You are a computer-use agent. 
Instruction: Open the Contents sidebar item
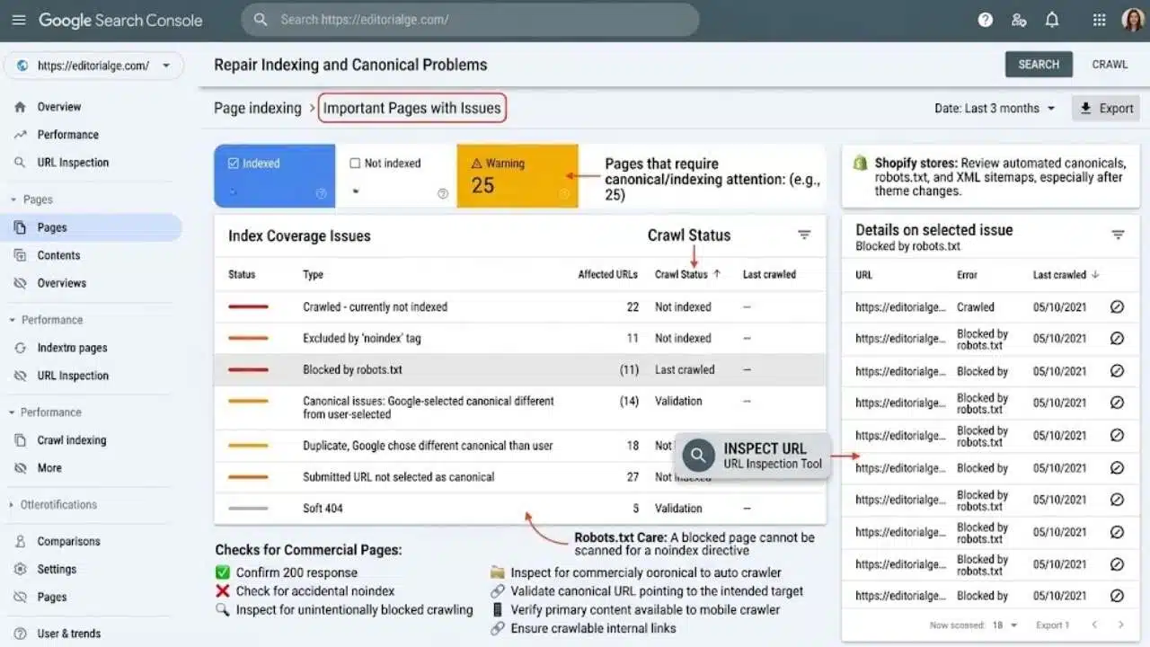click(58, 255)
